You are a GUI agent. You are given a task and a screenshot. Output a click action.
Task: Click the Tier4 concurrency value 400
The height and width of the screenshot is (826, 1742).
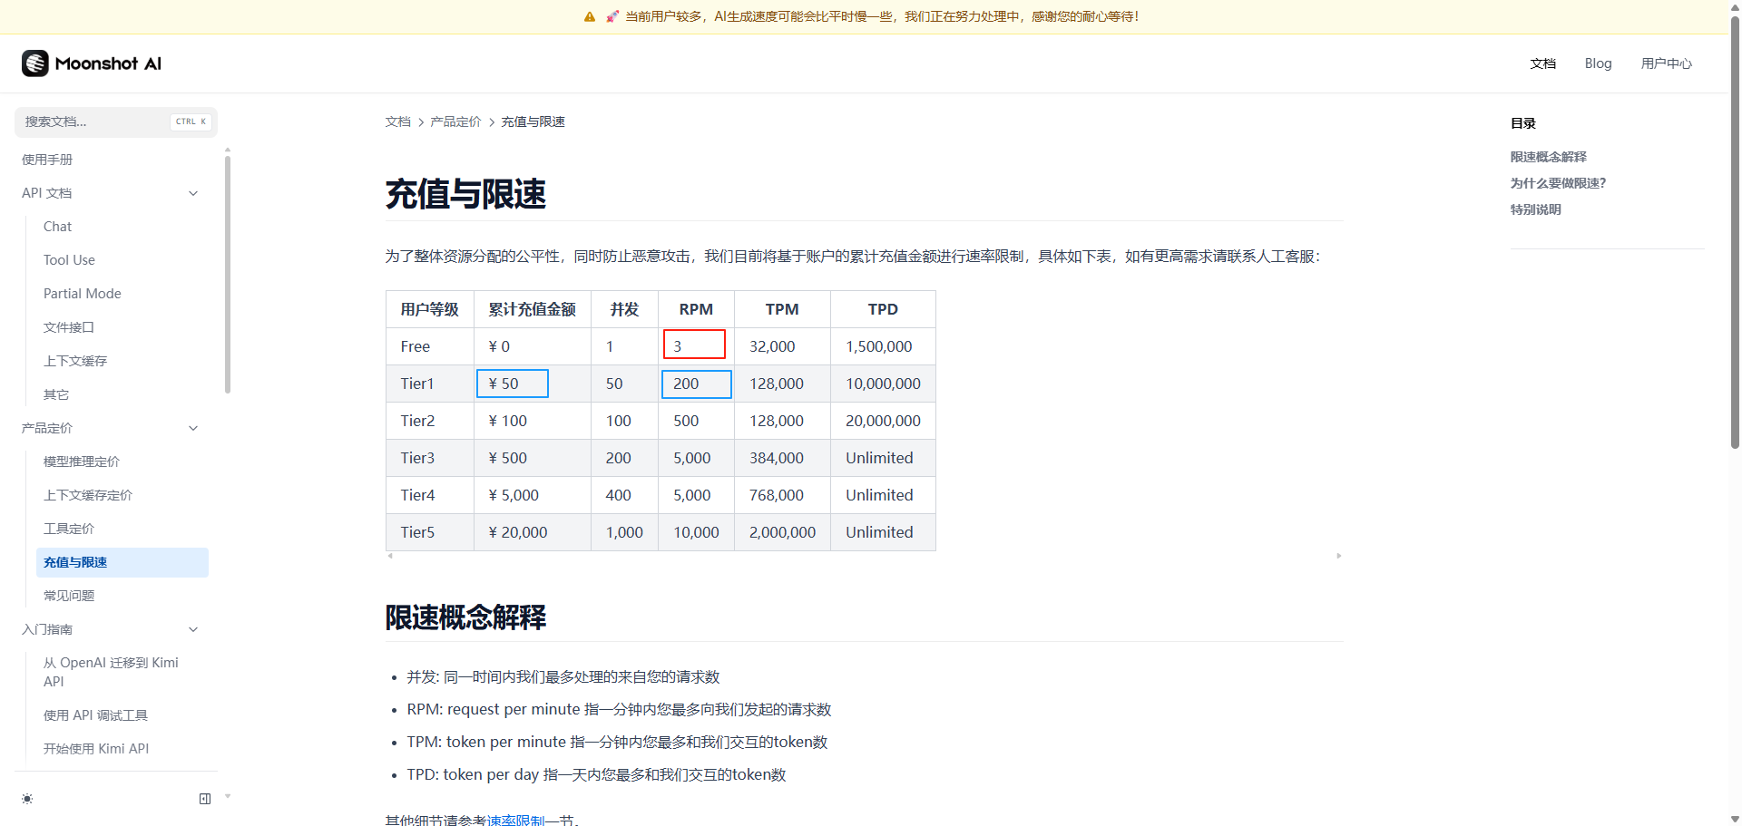(619, 495)
